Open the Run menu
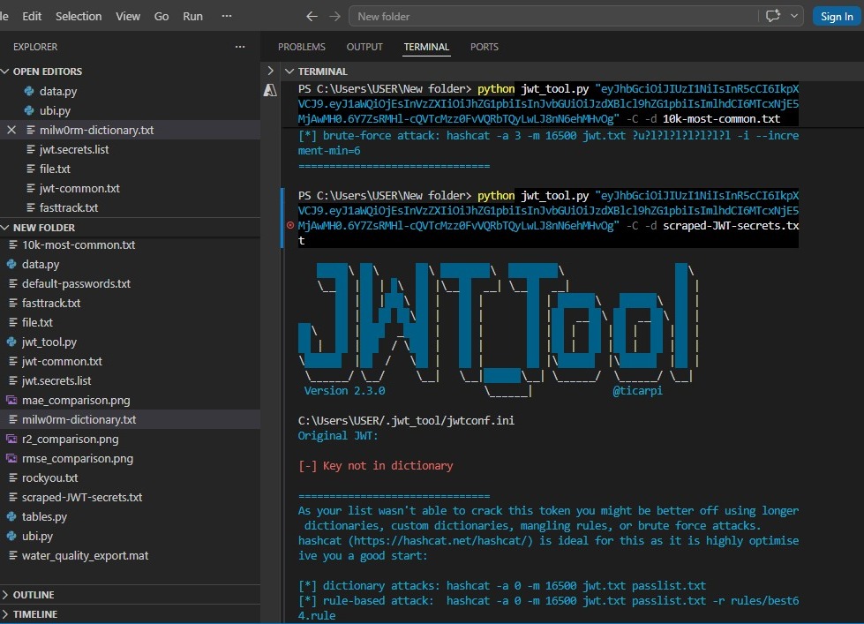The width and height of the screenshot is (864, 624). point(193,17)
